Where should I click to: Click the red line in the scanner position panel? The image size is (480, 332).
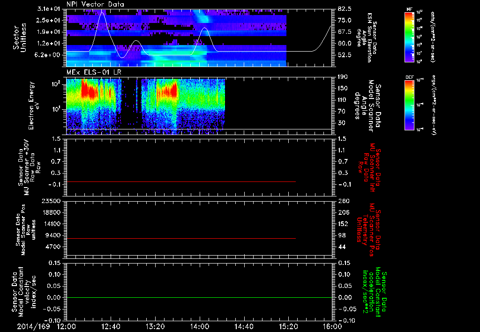[x=181, y=238]
